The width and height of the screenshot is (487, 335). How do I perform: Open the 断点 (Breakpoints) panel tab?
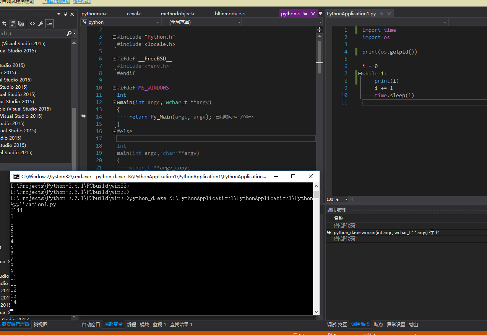pyautogui.click(x=378, y=324)
